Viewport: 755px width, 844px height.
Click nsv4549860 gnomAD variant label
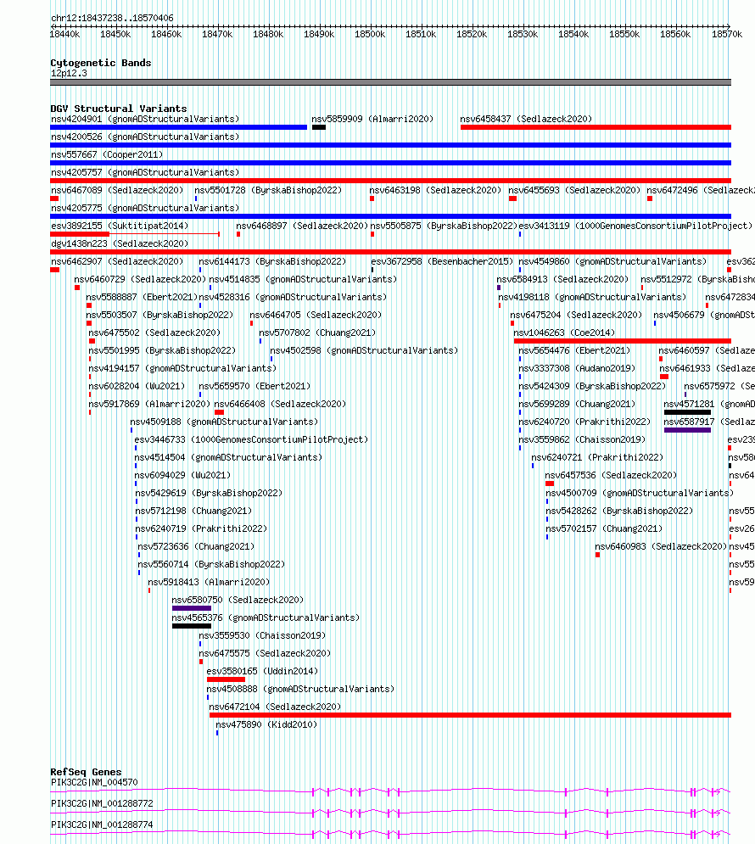613,261
